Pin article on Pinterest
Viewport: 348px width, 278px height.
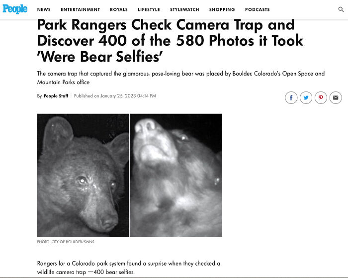[x=321, y=97]
